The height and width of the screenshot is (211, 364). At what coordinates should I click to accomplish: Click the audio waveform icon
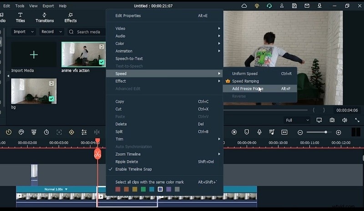pyautogui.click(x=96, y=132)
